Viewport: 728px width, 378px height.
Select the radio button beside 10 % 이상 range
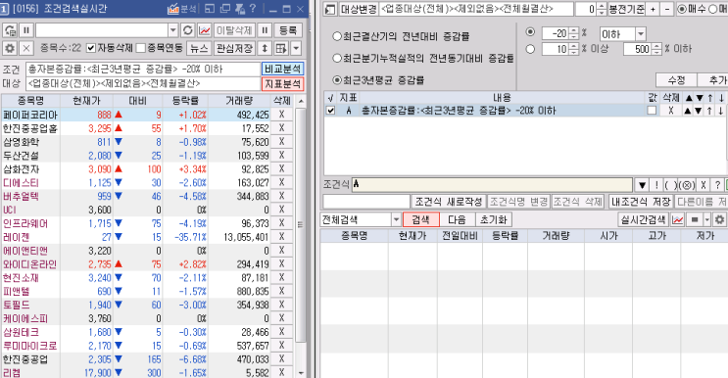point(530,49)
